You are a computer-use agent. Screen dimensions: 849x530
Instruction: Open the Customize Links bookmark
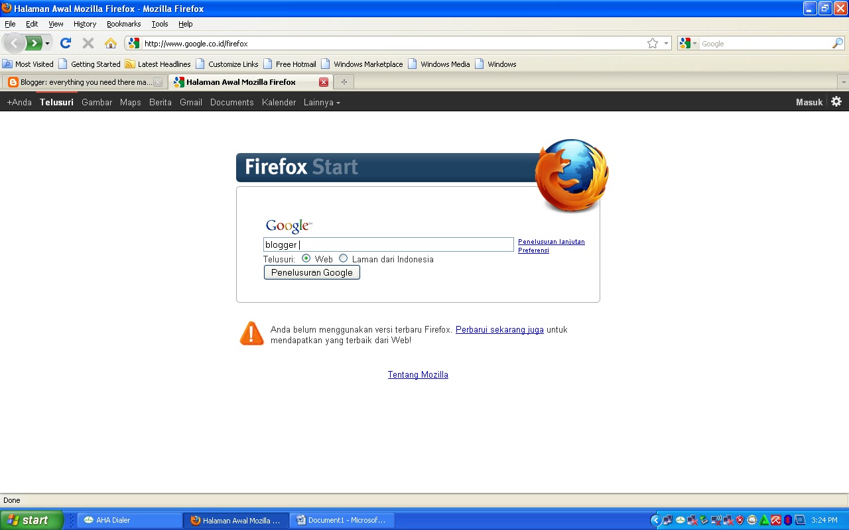[x=228, y=64]
